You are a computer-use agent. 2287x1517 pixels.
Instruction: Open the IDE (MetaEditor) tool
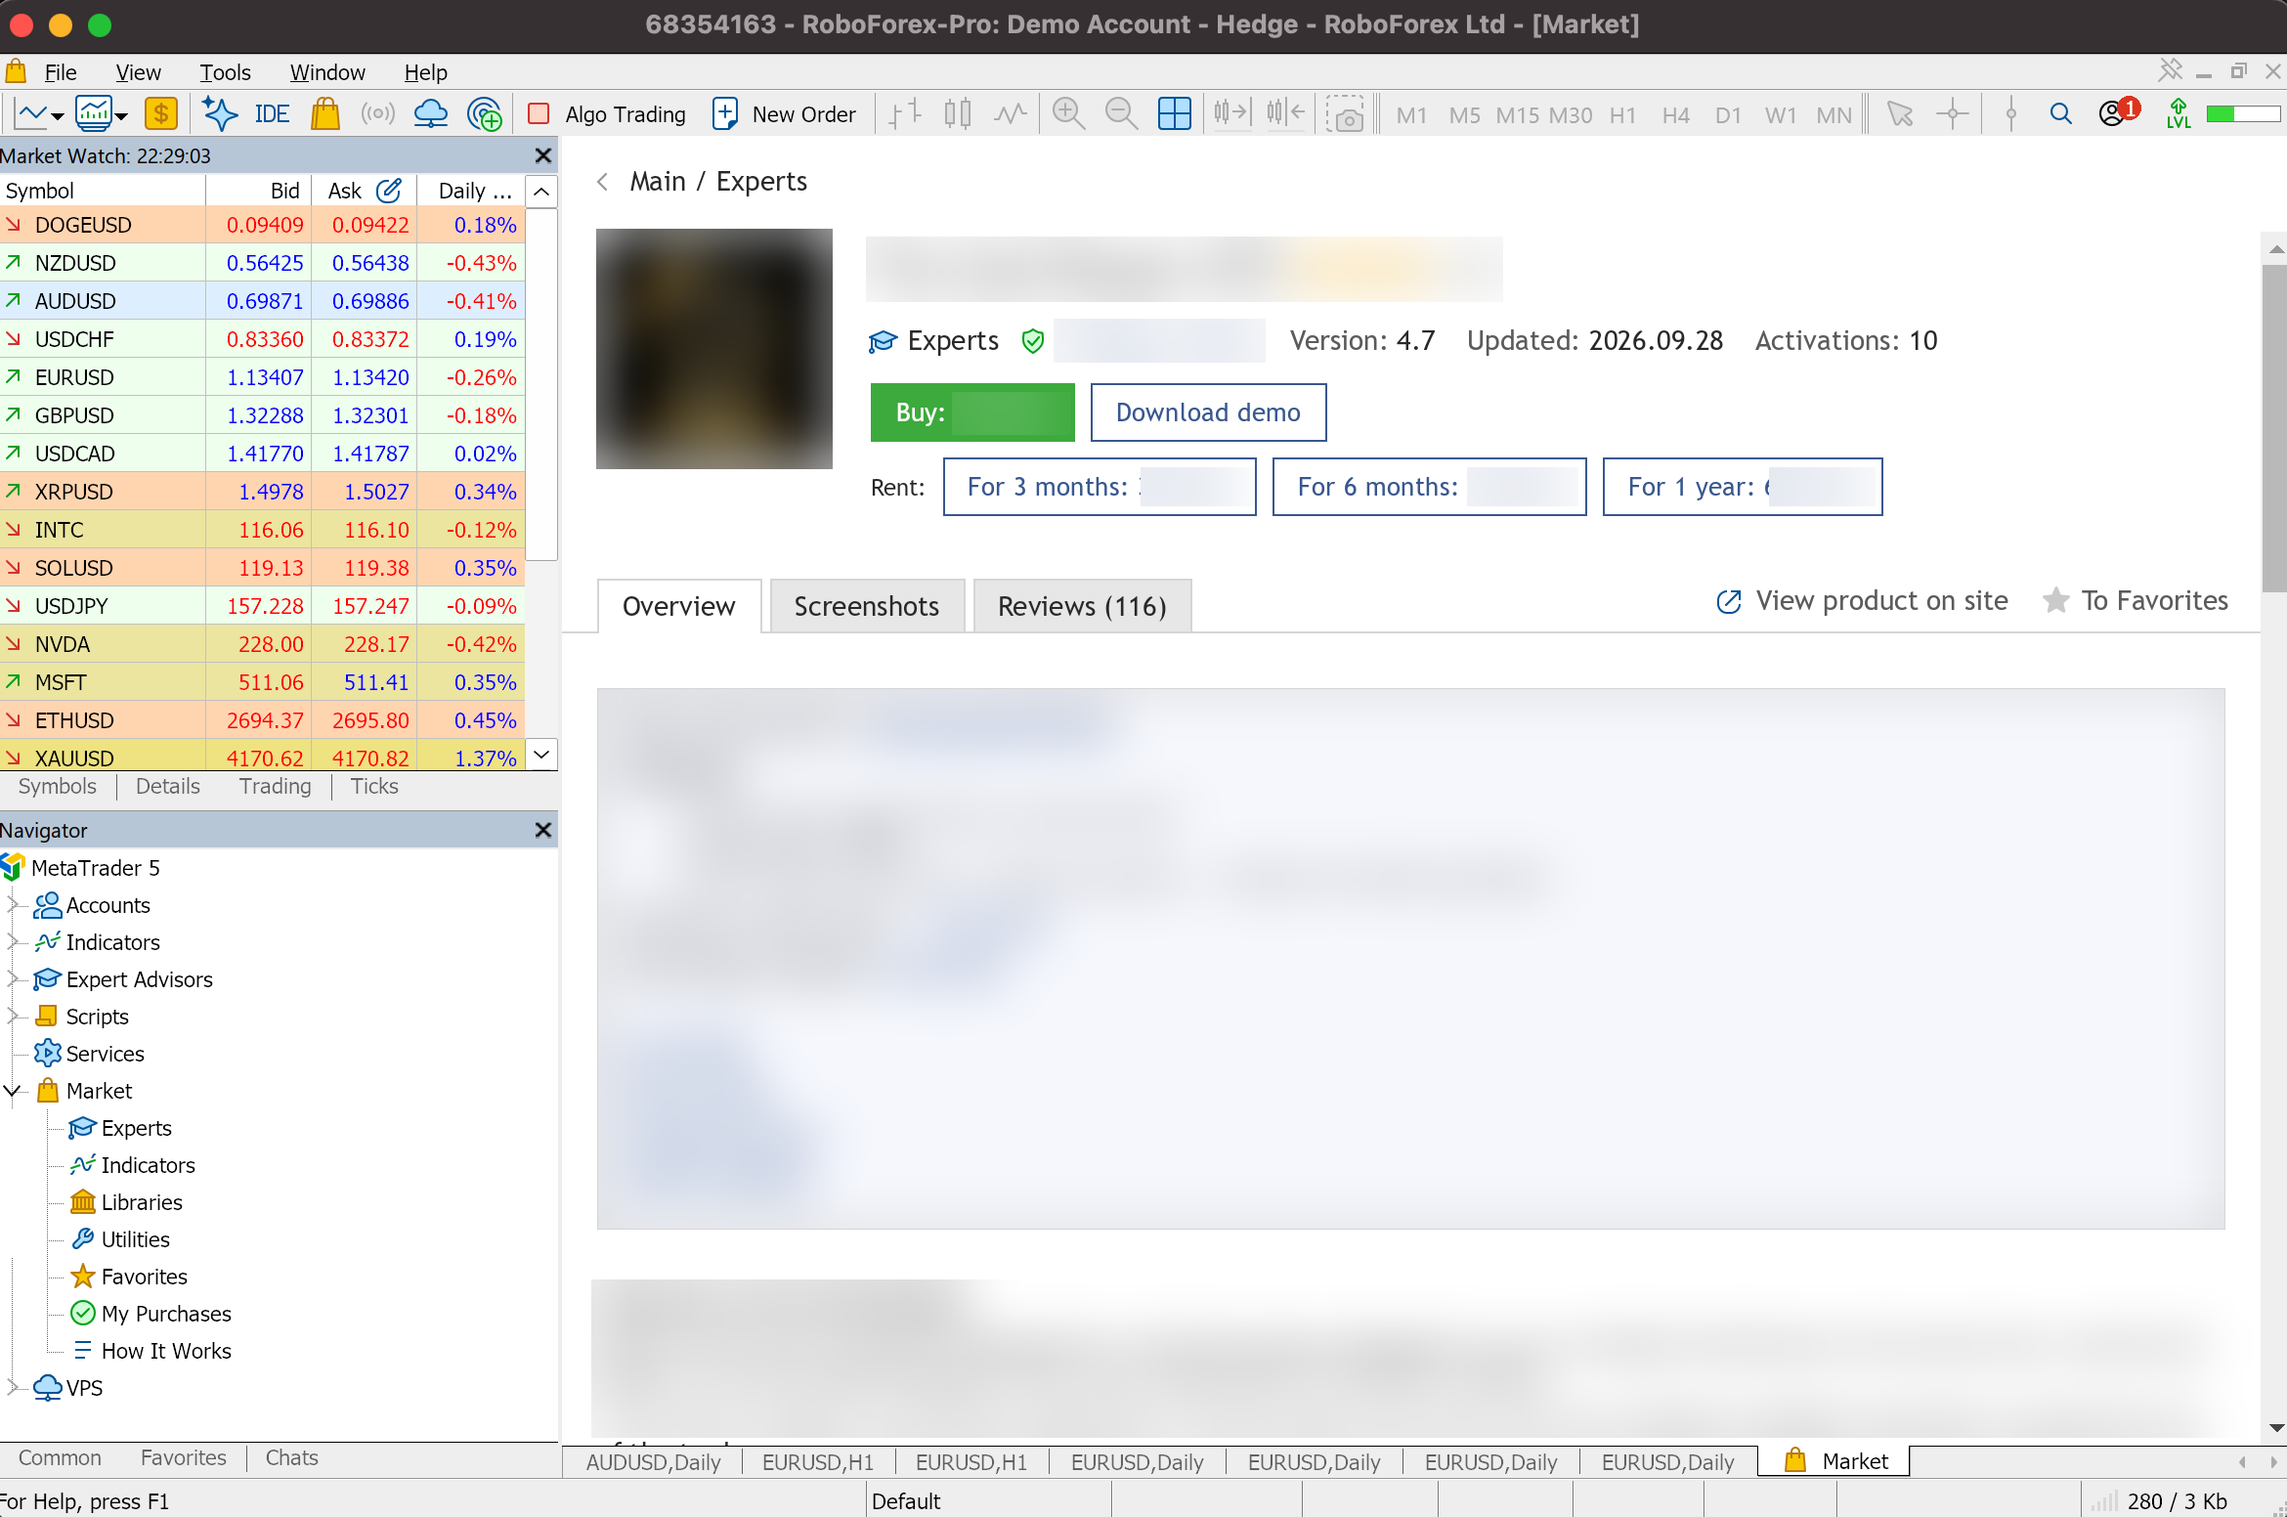point(272,114)
